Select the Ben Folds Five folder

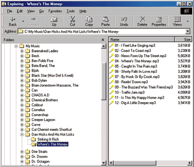[42, 61]
